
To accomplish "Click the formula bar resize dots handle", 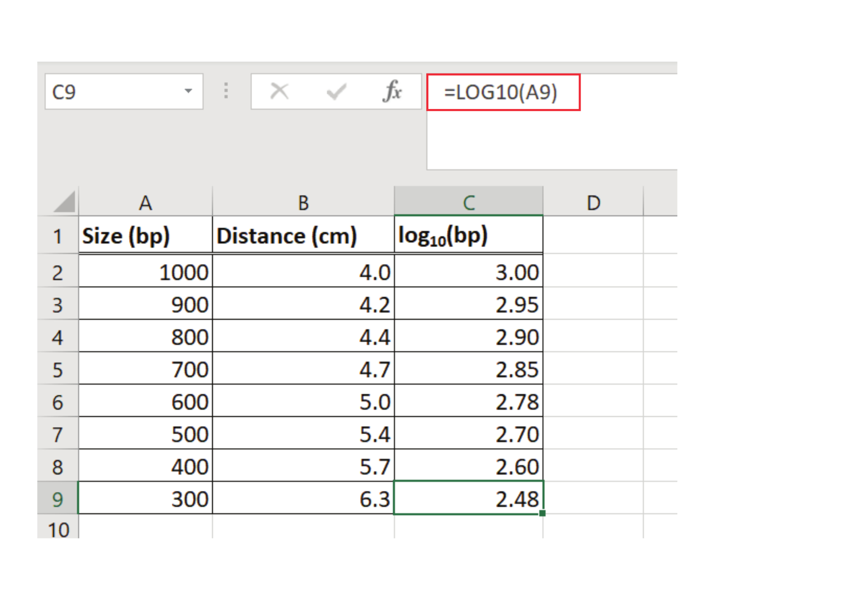I will [x=226, y=91].
